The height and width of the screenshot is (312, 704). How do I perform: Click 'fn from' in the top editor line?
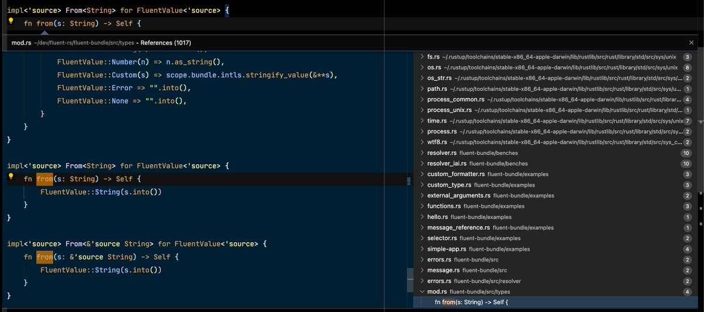[x=38, y=23]
